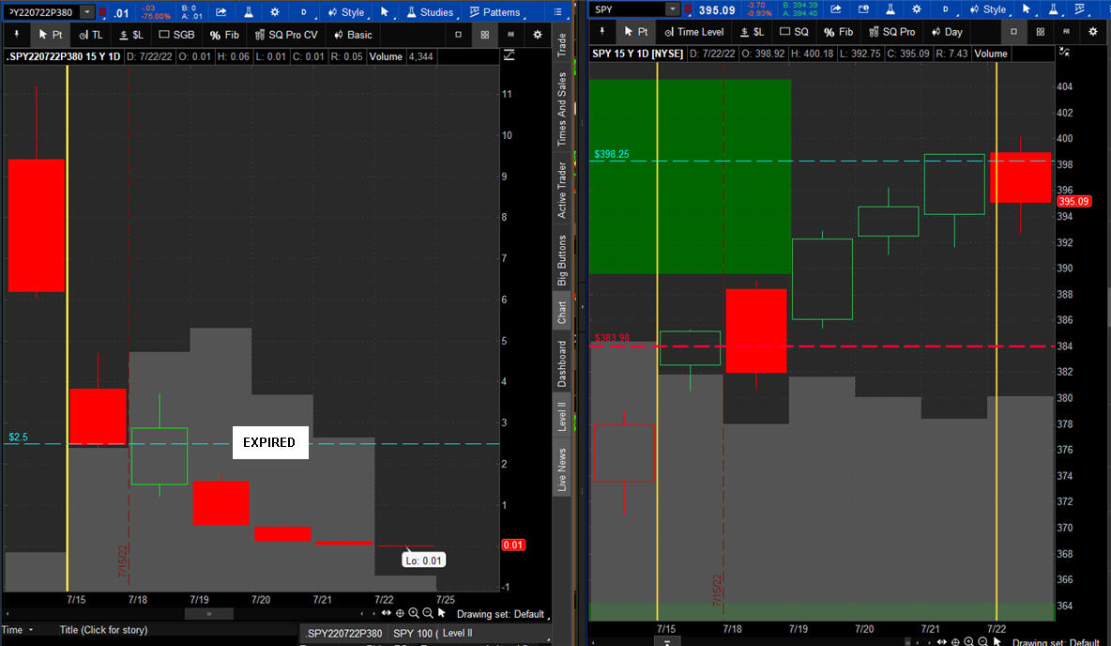The height and width of the screenshot is (646, 1111).
Task: Select the $L price level tool in right chart
Action: coord(752,31)
